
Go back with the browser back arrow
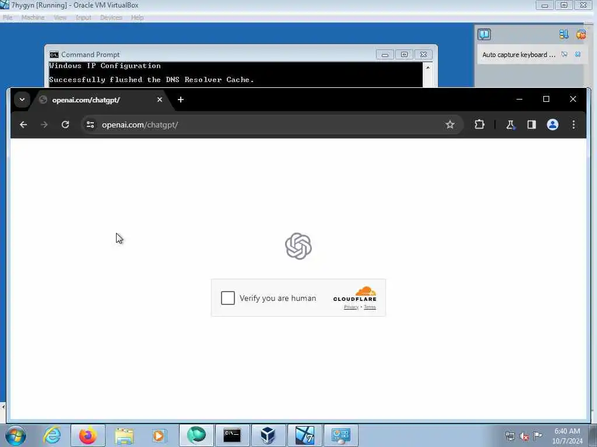[x=23, y=125]
